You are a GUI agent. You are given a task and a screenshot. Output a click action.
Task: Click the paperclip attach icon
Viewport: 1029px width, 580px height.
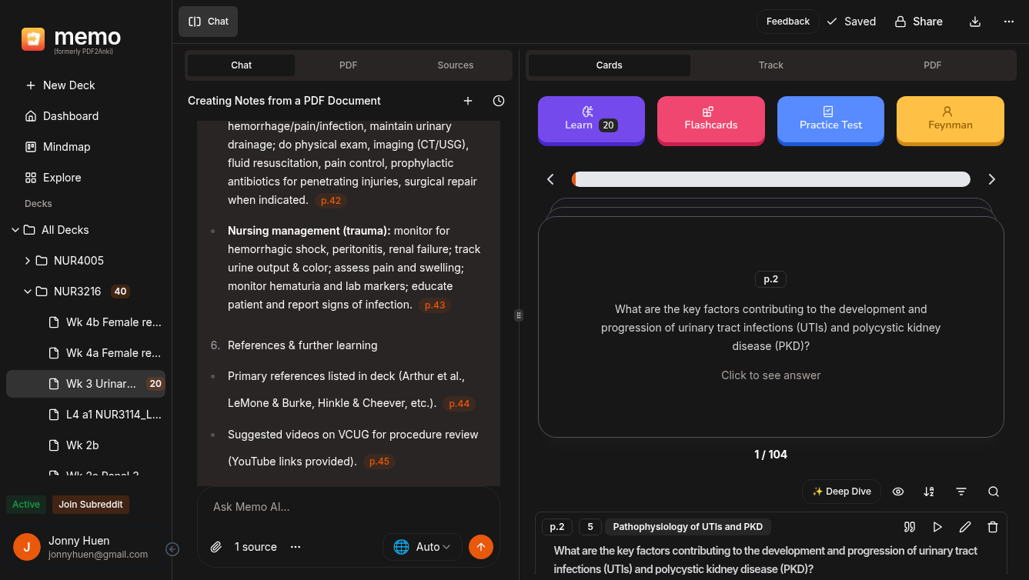click(216, 547)
